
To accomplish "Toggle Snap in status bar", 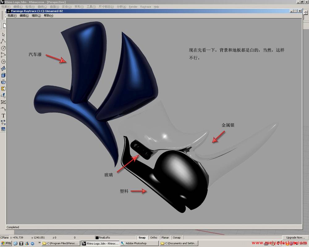I will pyautogui.click(x=142, y=237).
